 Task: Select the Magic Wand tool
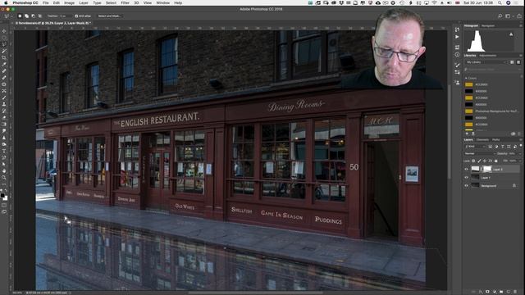tap(4, 51)
